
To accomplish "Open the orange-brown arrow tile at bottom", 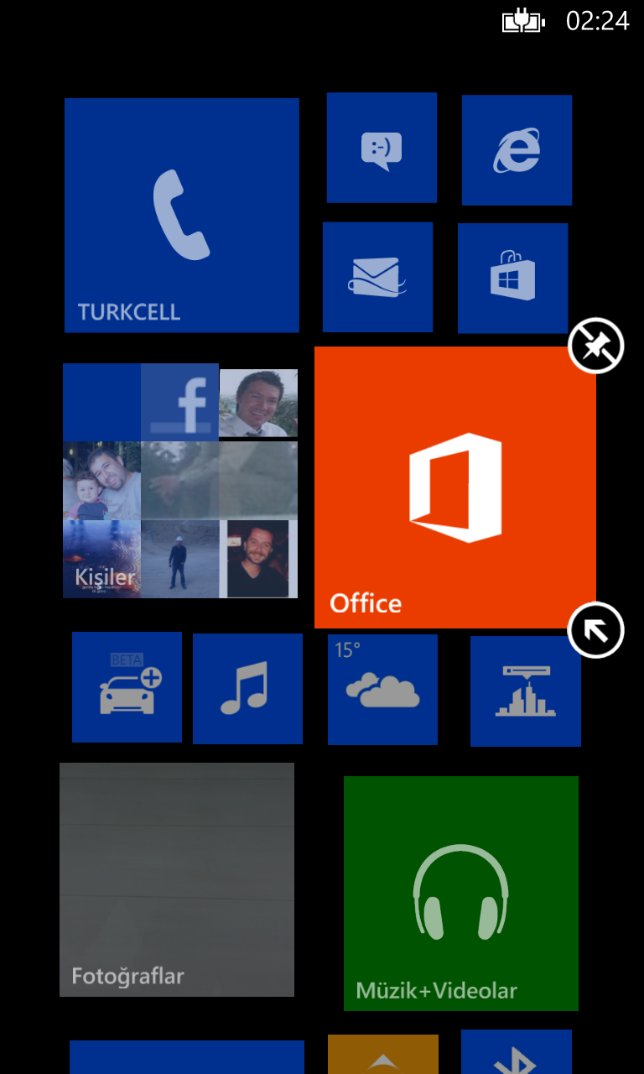I will [x=383, y=1055].
